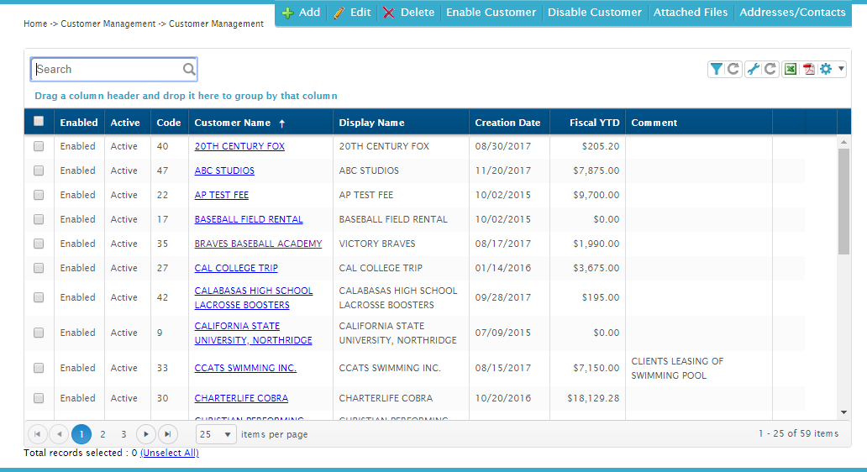
Task: Open the AP TEST FEE customer link
Action: 222,195
